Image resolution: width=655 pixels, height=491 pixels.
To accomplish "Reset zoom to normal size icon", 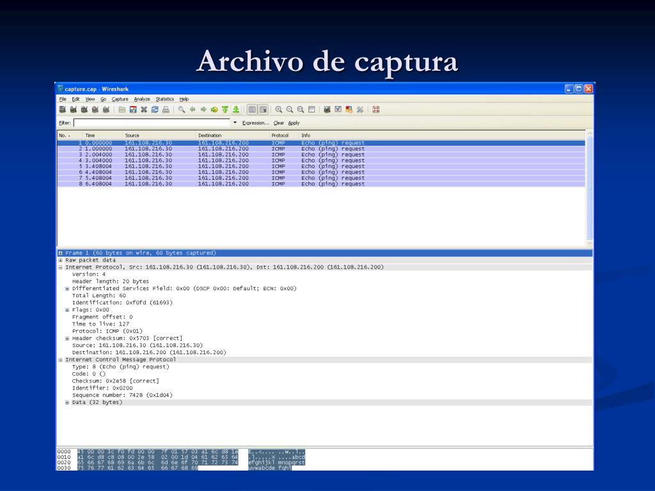I will tap(301, 109).
